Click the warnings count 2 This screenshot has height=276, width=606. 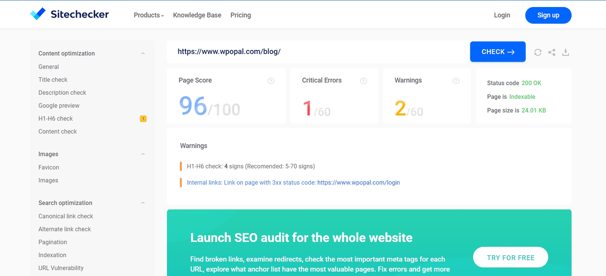pos(400,108)
